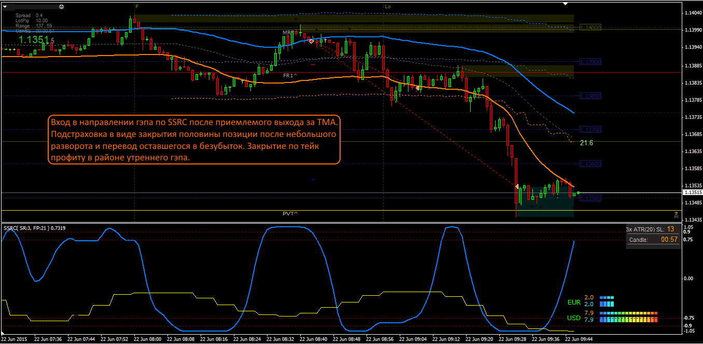The image size is (703, 344).
Task: Click the 1.1390 round-level price tag
Action: 590,61
